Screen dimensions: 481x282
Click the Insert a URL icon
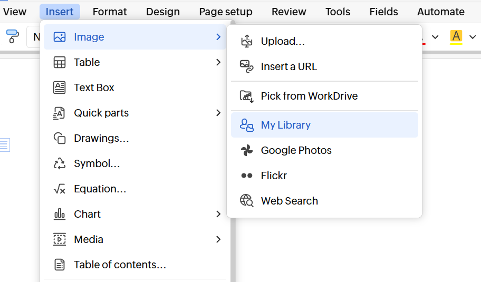[246, 66]
